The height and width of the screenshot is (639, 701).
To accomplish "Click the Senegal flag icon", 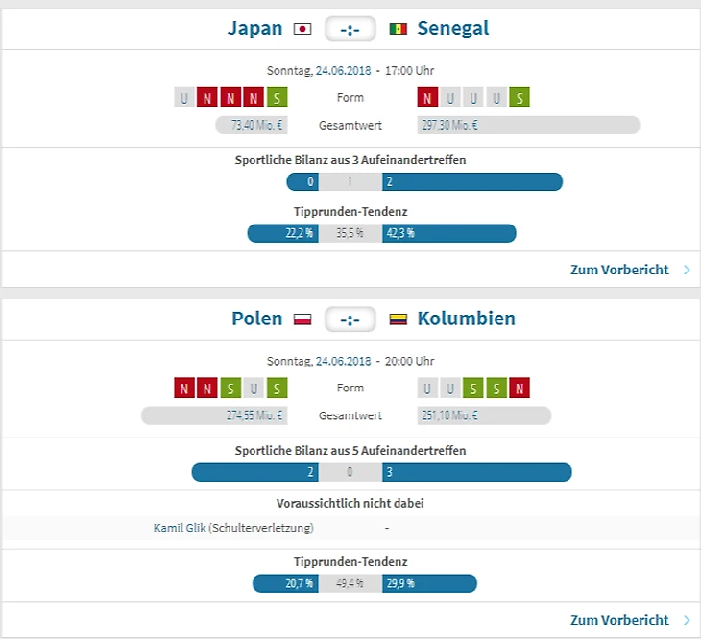I will point(398,29).
